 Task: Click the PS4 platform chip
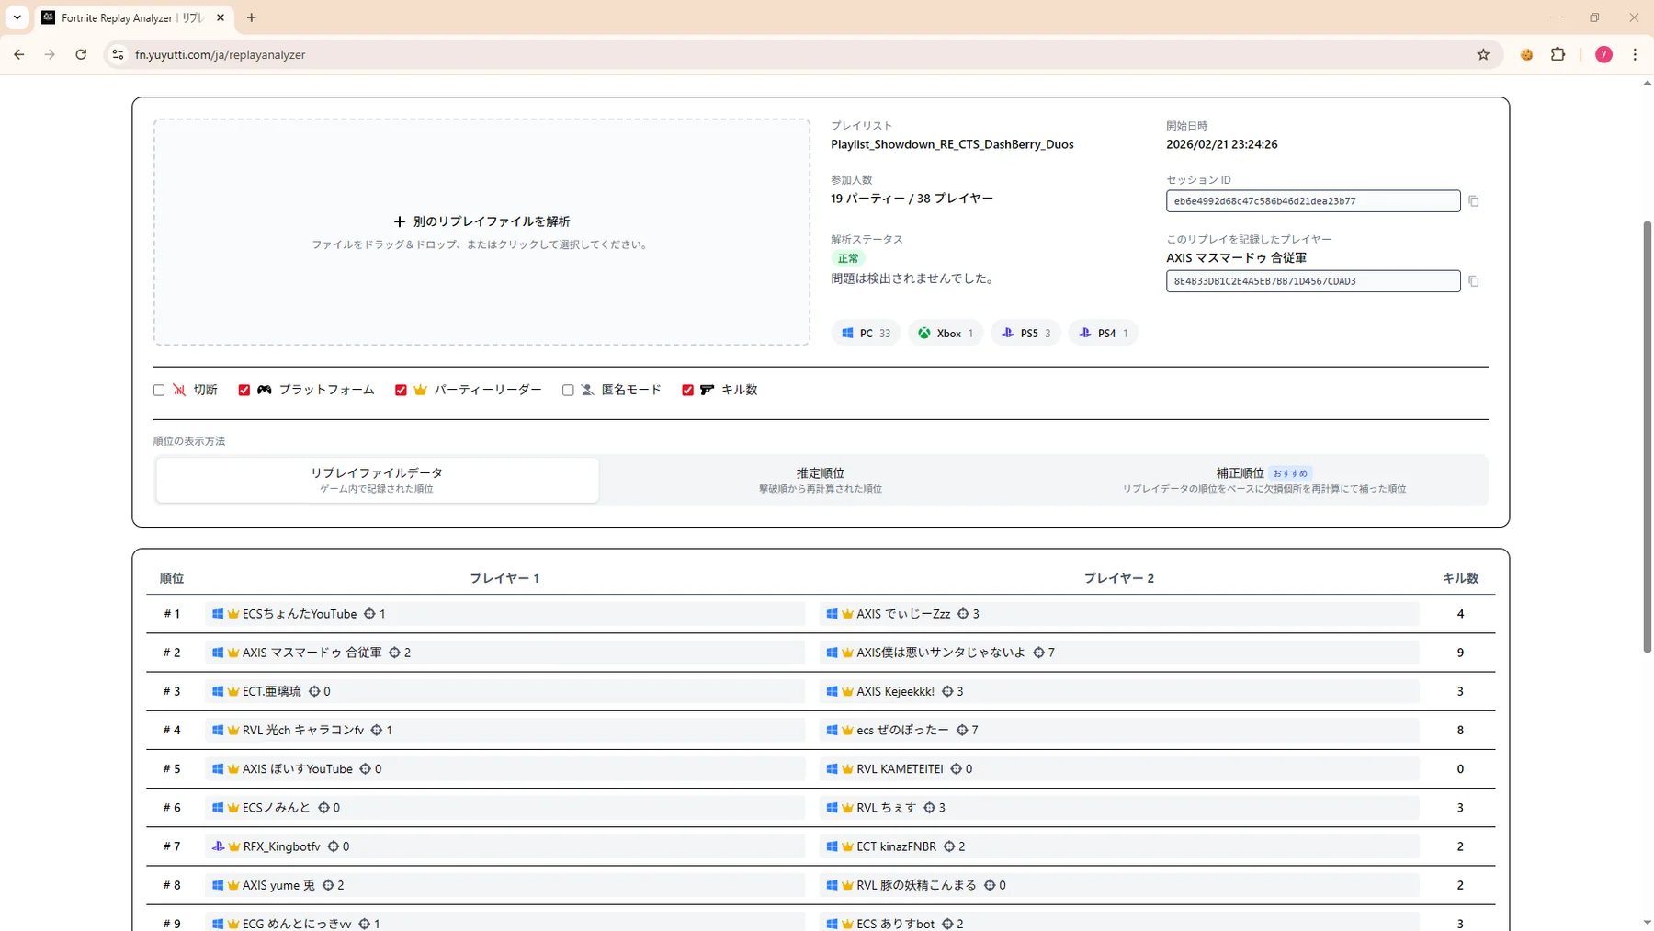pos(1103,333)
